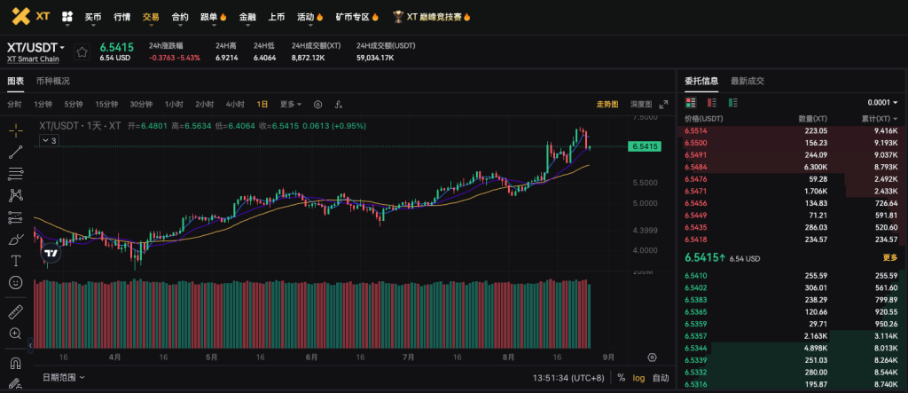This screenshot has width=908, height=393.
Task: Toggle log scale on chart
Action: coord(638,377)
